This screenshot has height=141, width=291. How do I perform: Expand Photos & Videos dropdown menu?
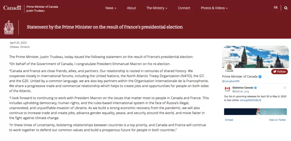[x=214, y=8]
